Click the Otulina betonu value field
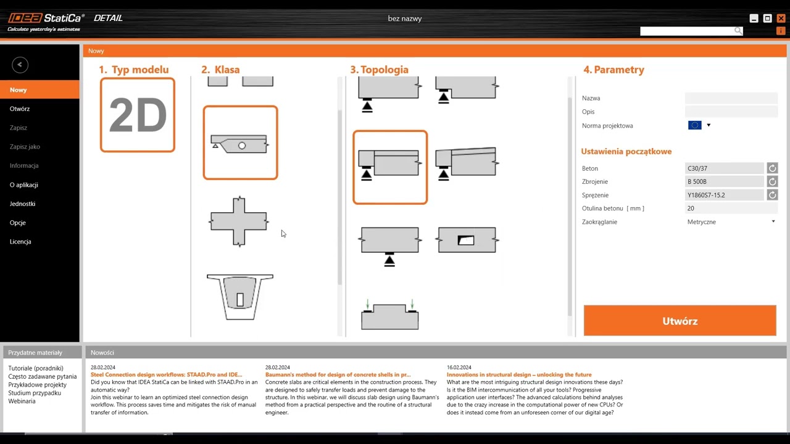Screen dimensions: 790x444 tap(731, 208)
